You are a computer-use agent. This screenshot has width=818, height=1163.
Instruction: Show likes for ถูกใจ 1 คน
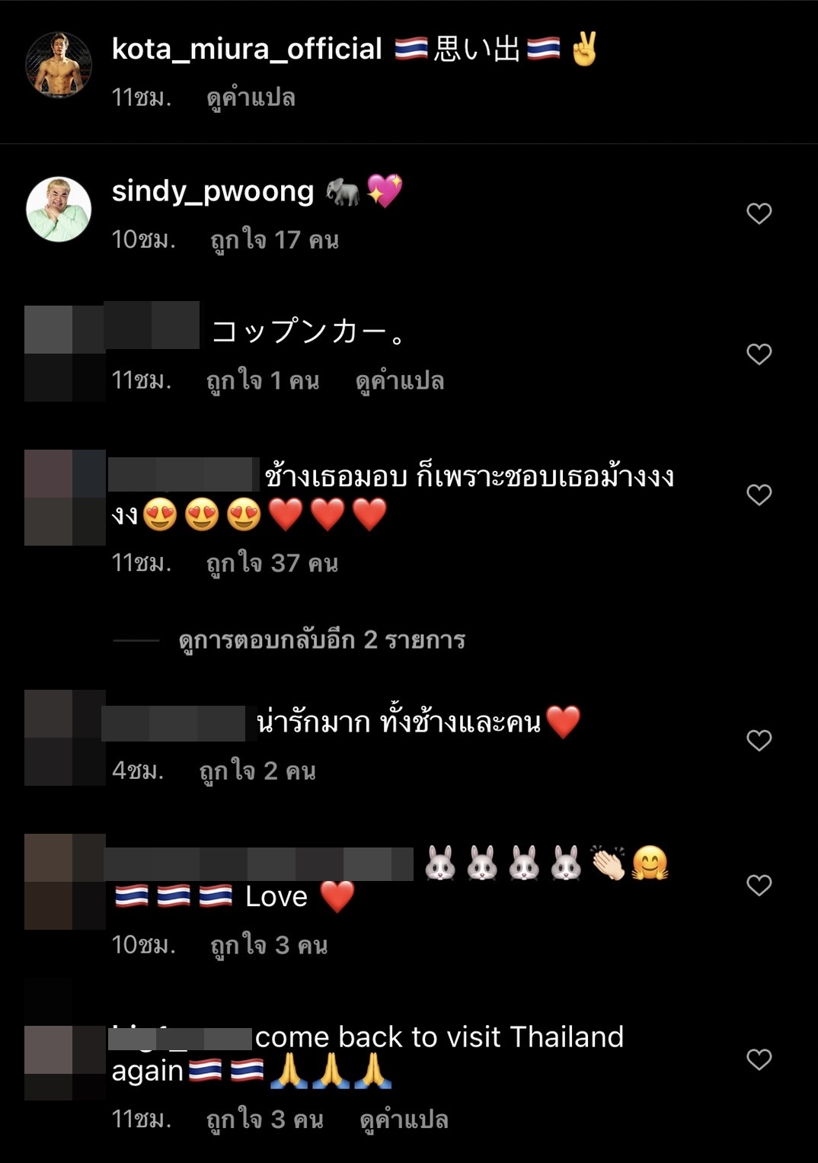263,381
